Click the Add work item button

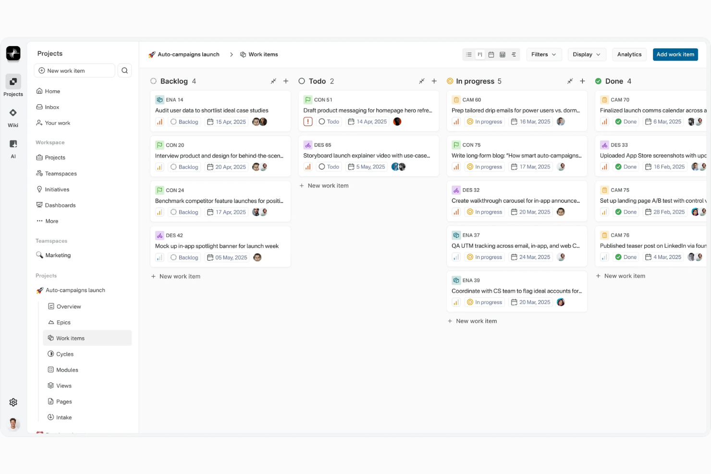(x=675, y=55)
